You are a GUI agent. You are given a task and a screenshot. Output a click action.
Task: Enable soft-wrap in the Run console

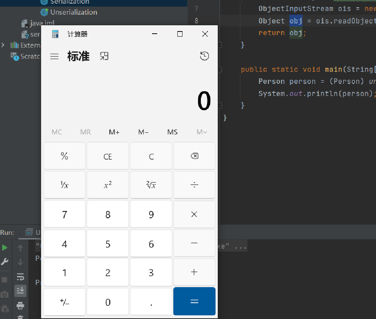[20, 278]
